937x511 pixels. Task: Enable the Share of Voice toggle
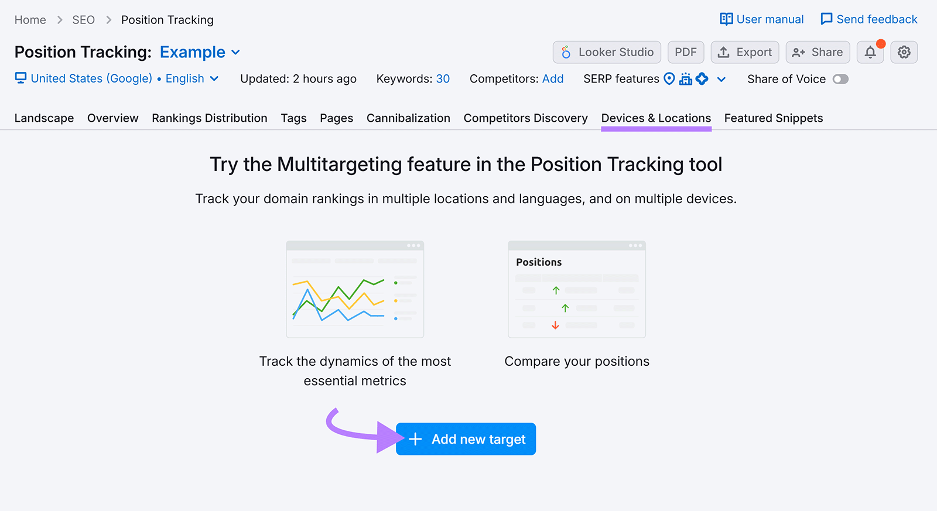pyautogui.click(x=840, y=79)
